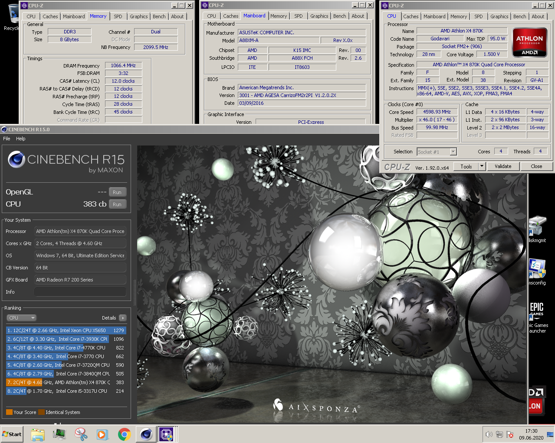Click the Windows Start button

pos(12,434)
